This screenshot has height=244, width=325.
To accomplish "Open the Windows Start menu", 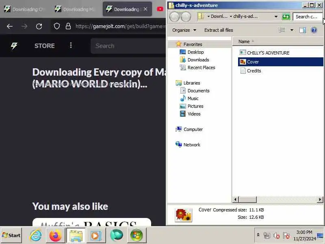I will point(11,235).
